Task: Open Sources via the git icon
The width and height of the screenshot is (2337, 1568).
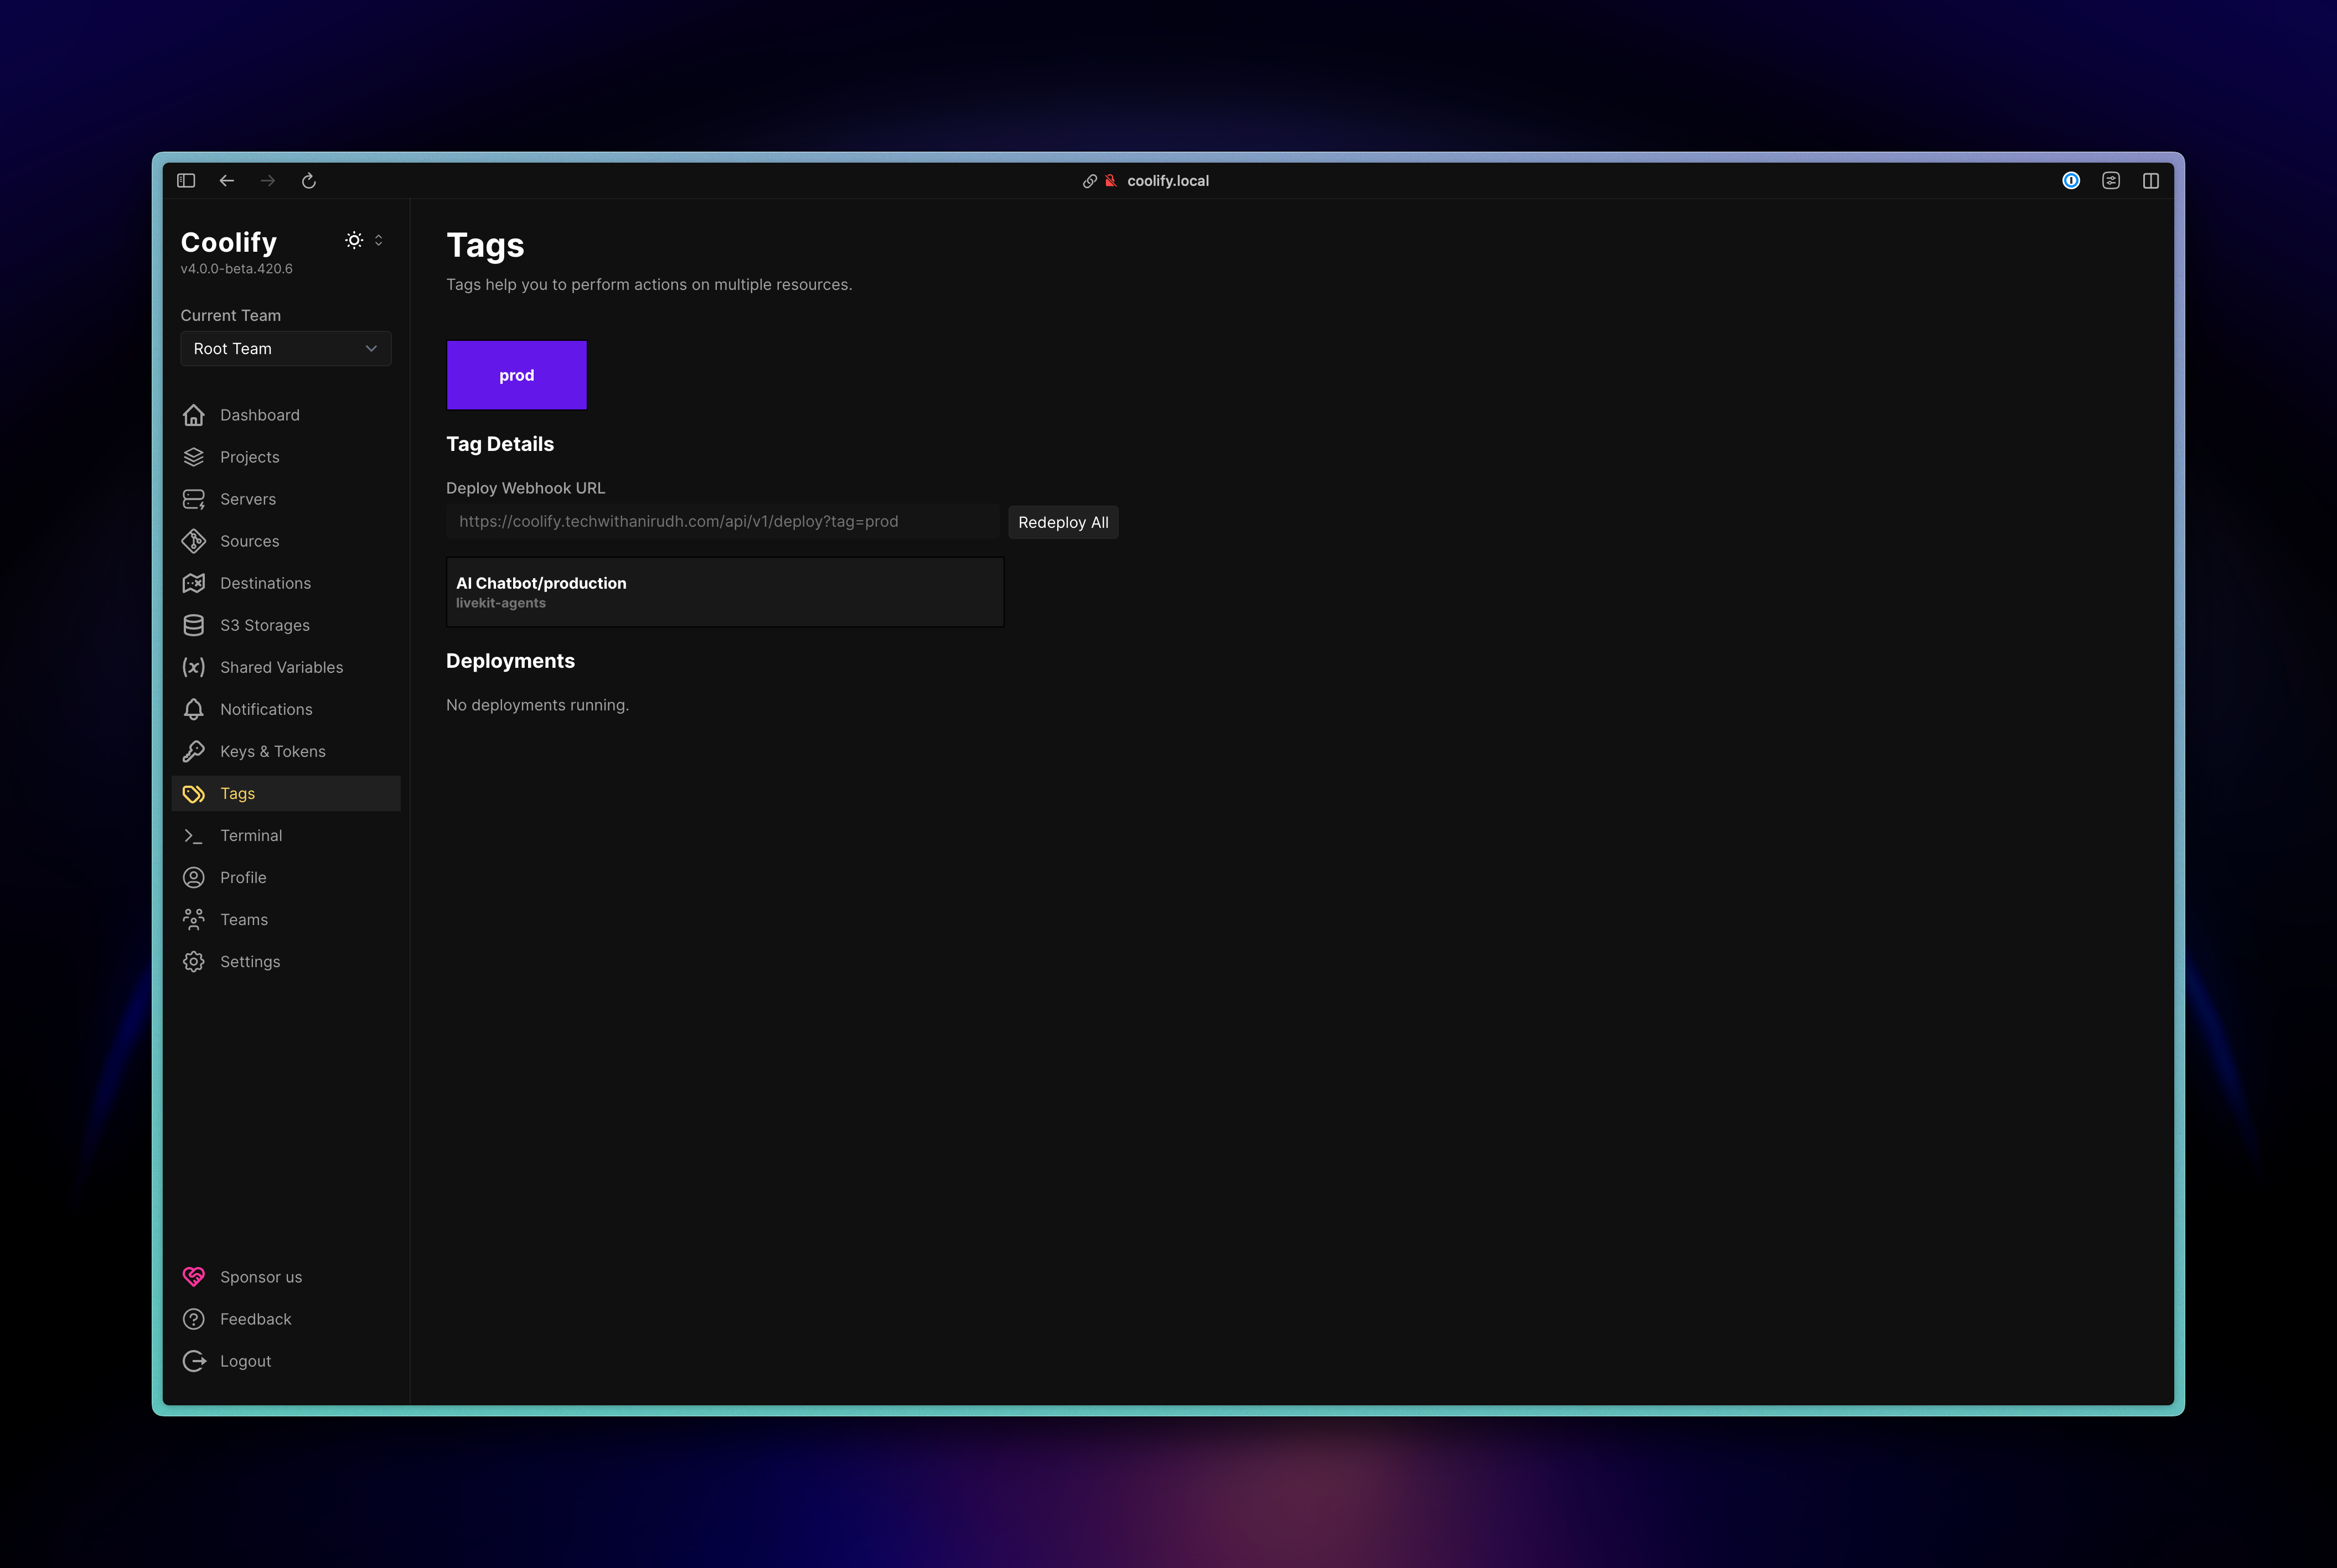Action: [x=193, y=541]
